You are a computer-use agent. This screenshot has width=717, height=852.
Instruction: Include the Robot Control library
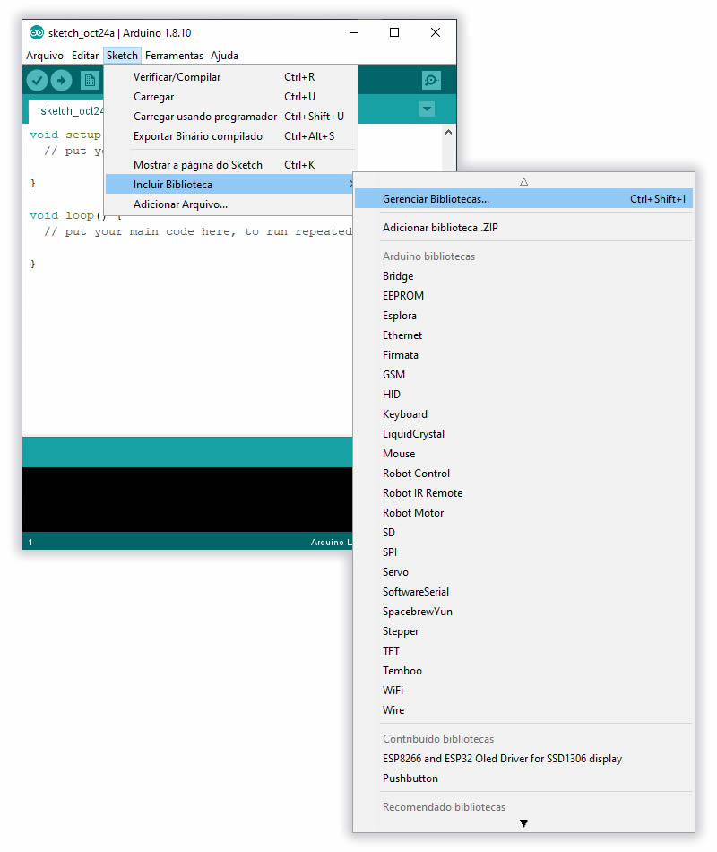coord(523,474)
